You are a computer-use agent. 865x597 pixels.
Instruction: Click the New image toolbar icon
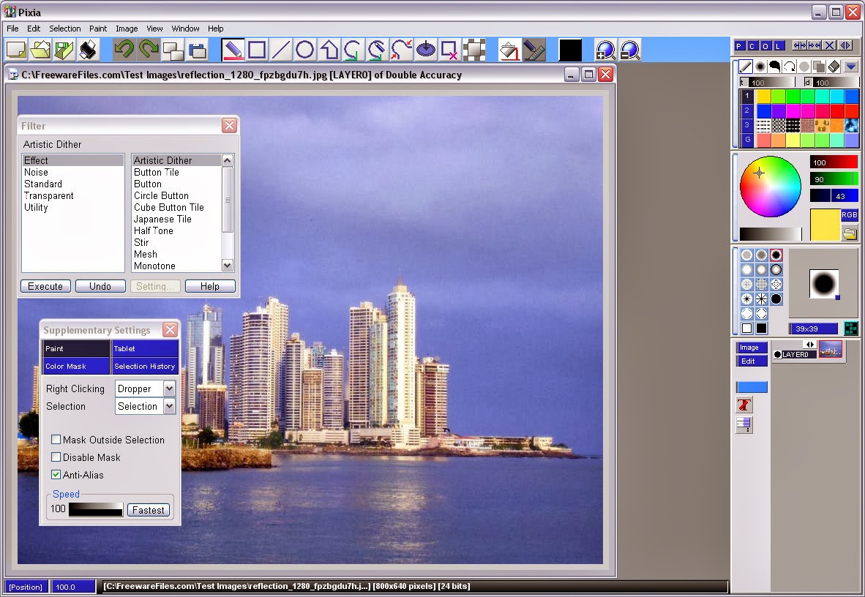pyautogui.click(x=16, y=50)
